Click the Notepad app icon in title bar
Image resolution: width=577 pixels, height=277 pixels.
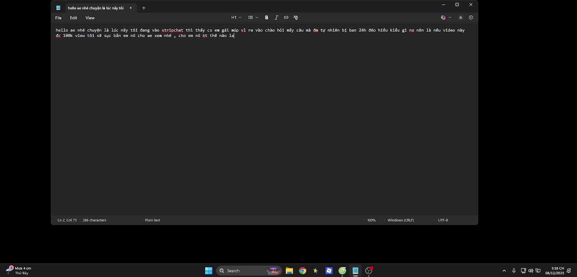point(58,8)
